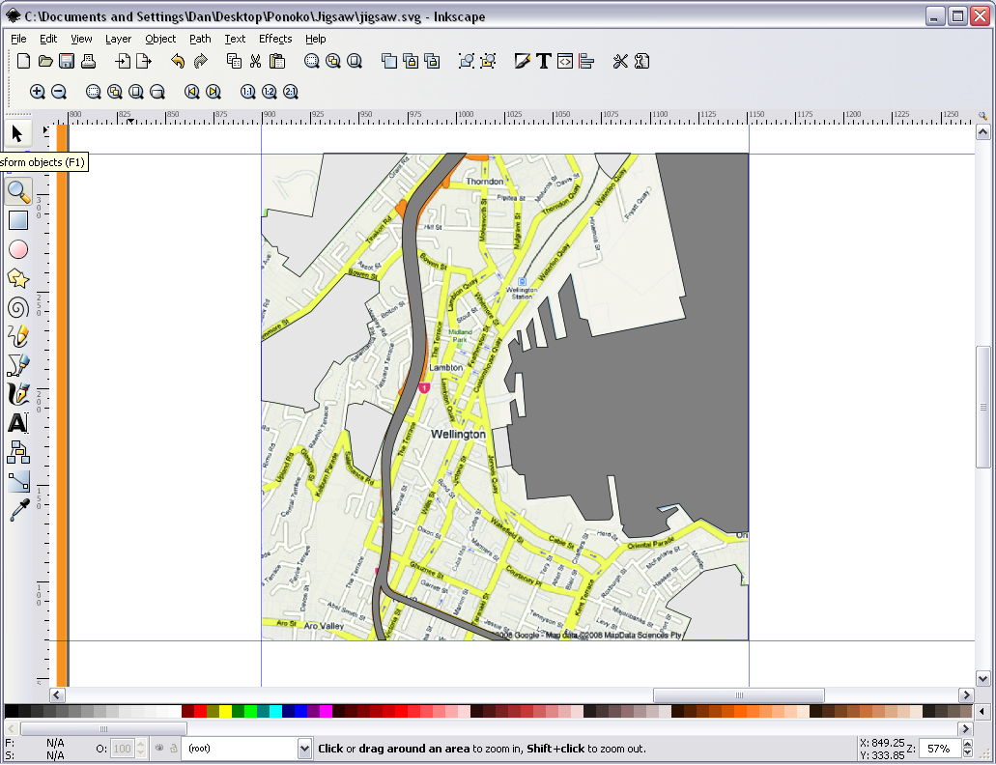Image resolution: width=996 pixels, height=765 pixels.
Task: Choose the Dropper color picker tool
Action: (x=18, y=510)
